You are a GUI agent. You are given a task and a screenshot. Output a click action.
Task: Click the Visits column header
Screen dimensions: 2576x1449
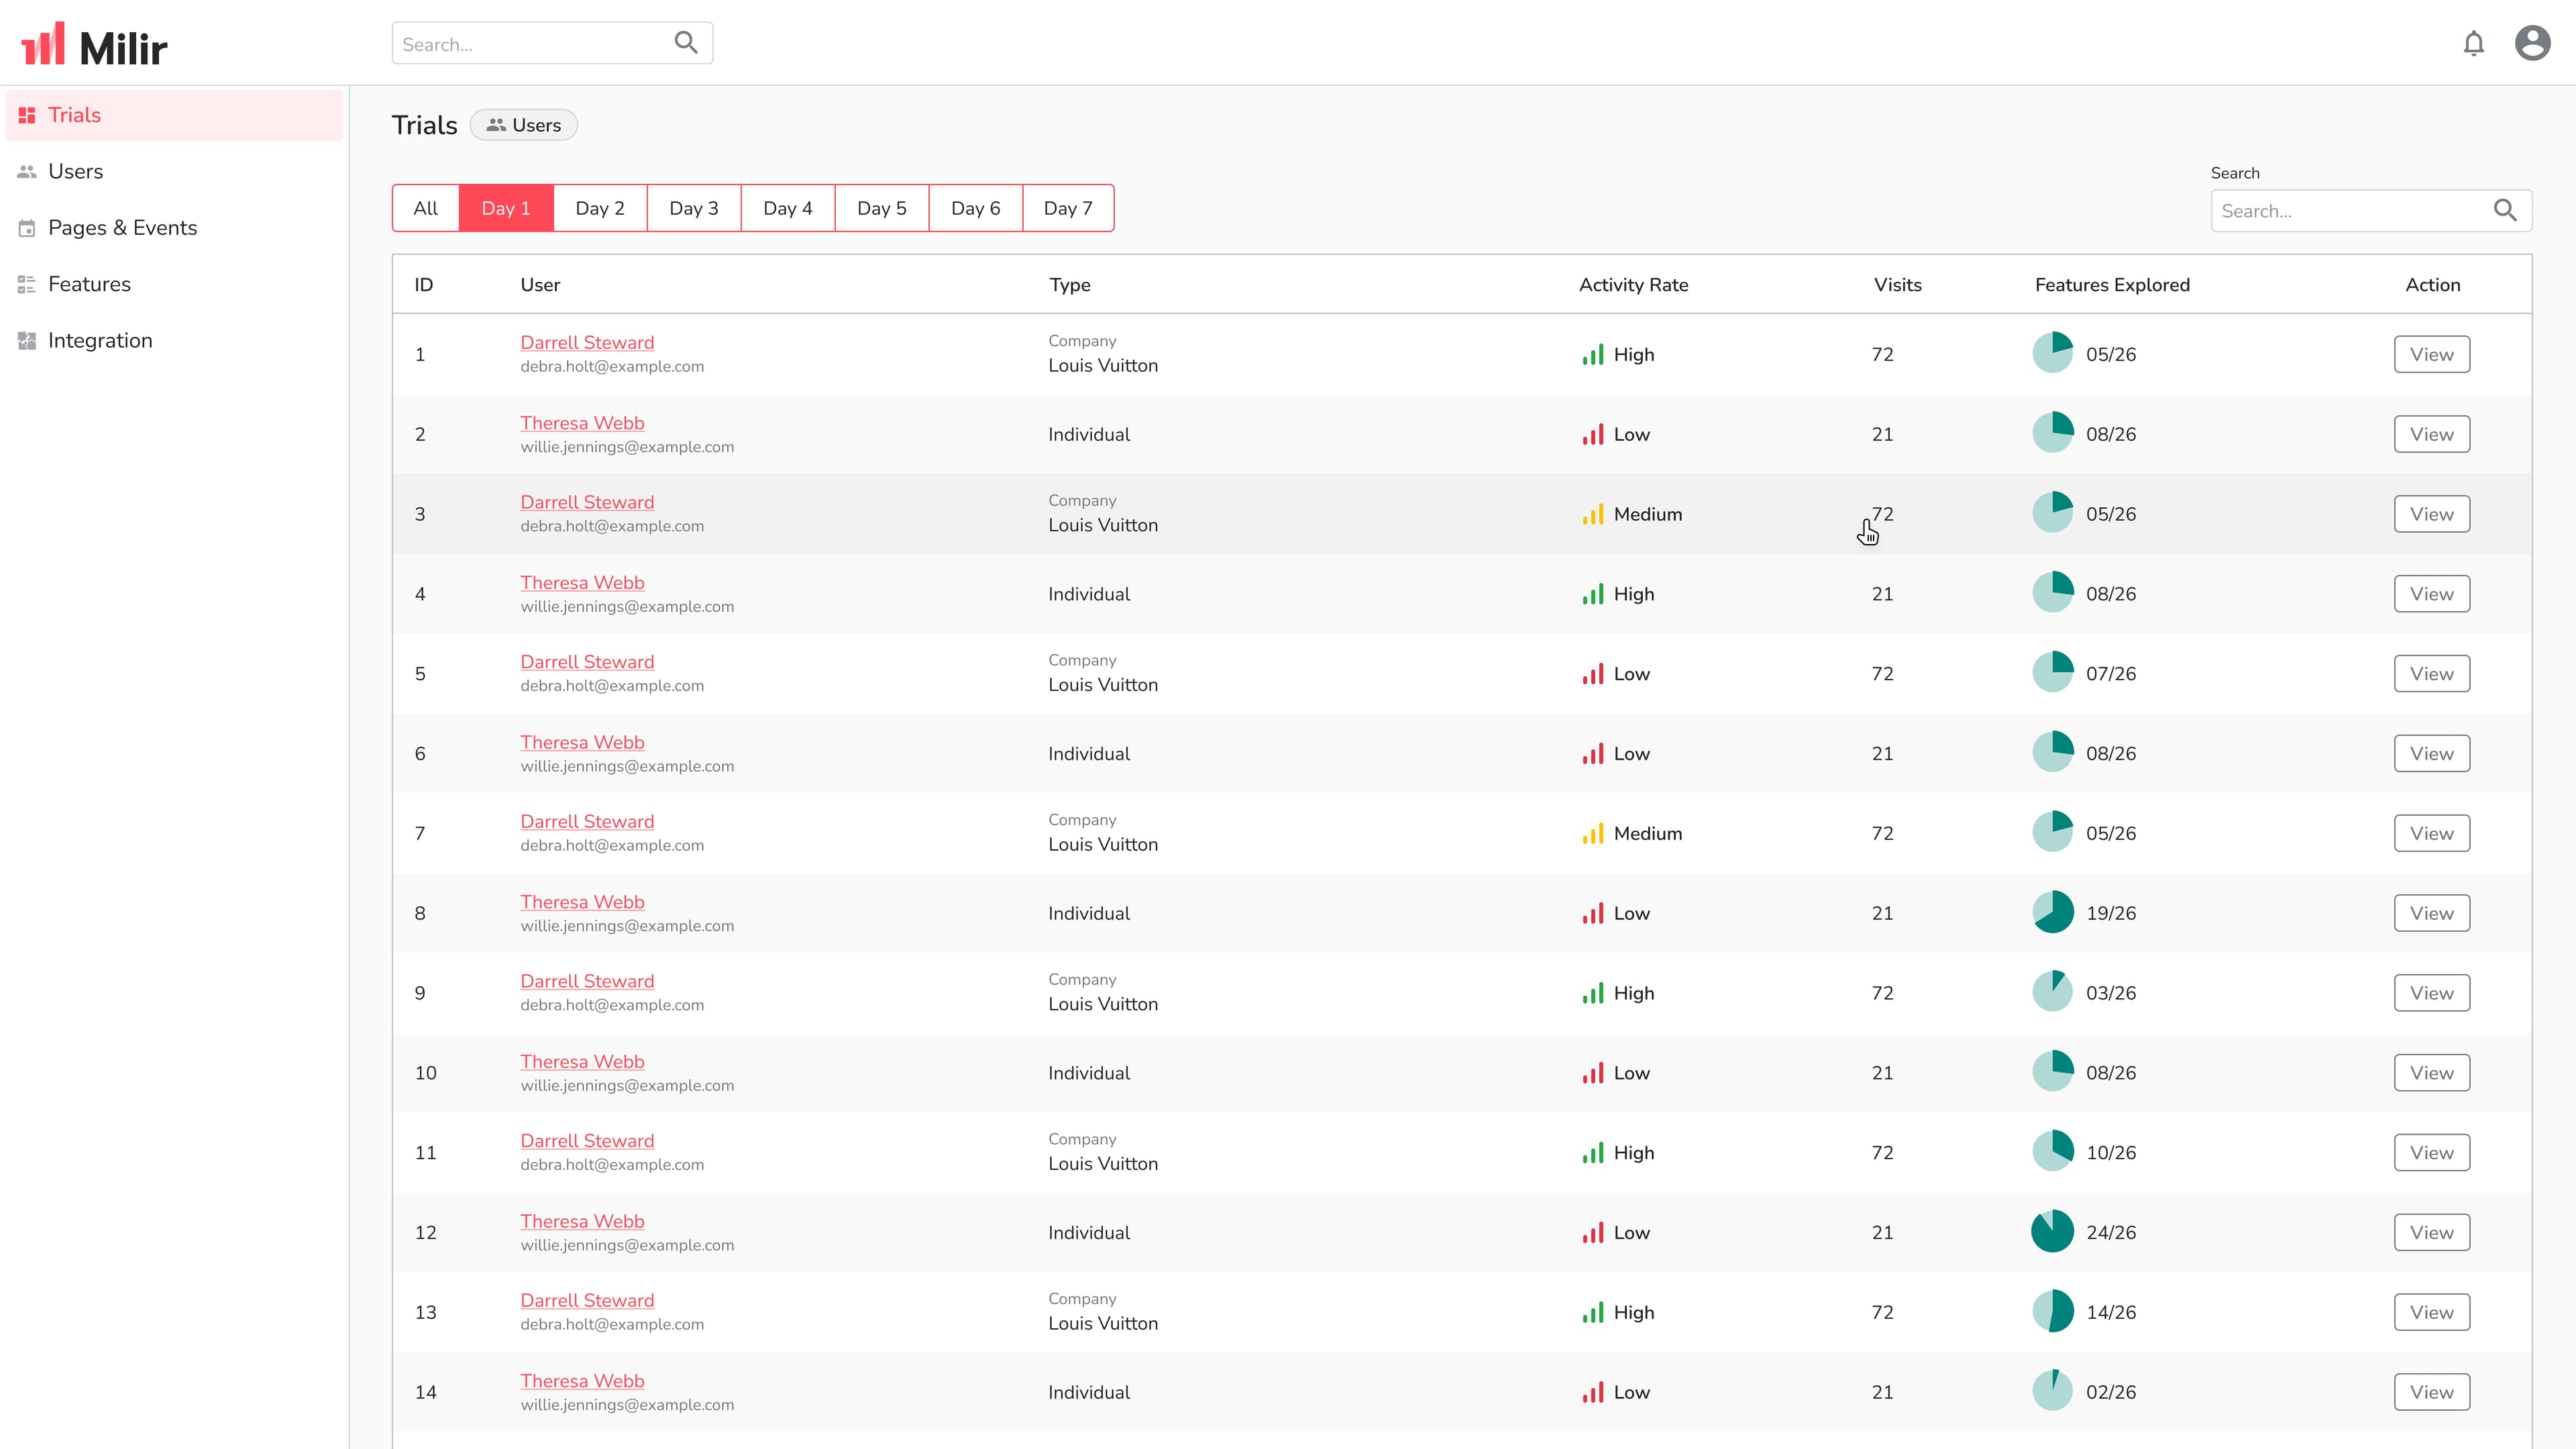coord(1897,285)
